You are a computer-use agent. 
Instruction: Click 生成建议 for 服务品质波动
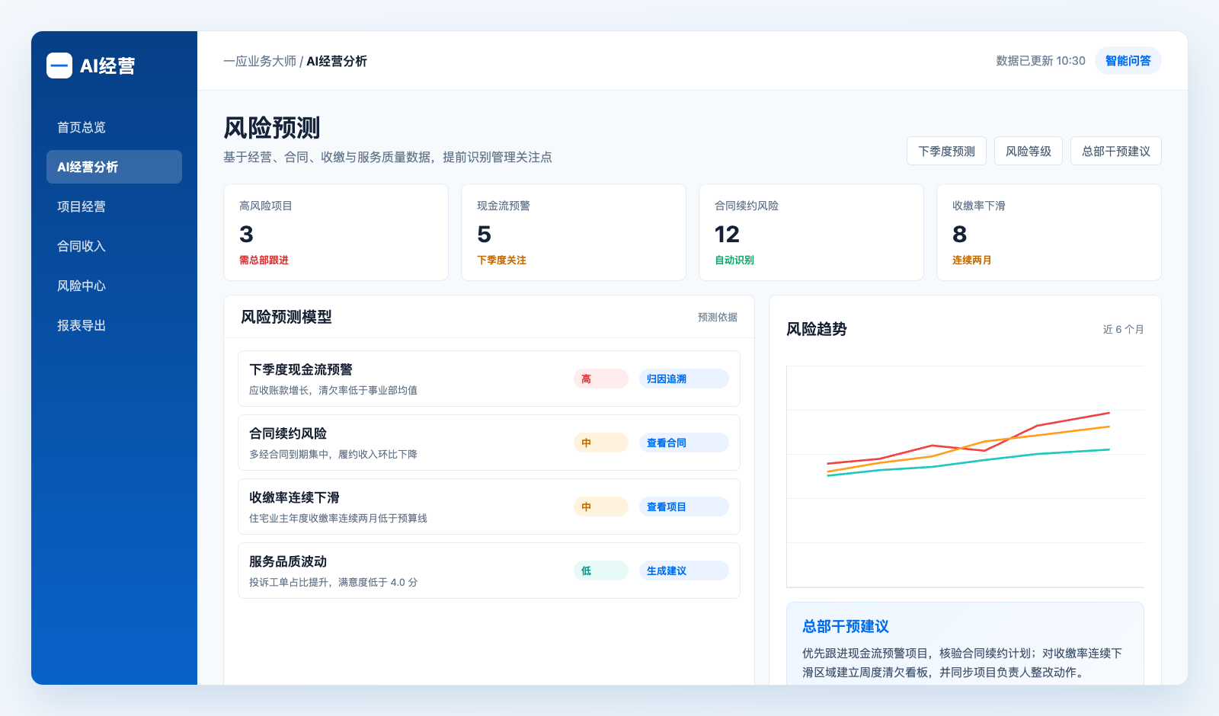tap(683, 571)
